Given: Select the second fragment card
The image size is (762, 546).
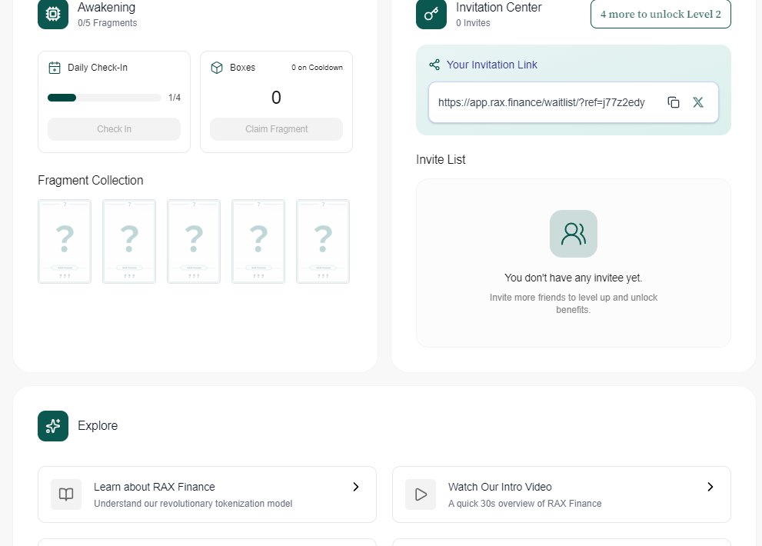Looking at the screenshot, I should pyautogui.click(x=129, y=241).
